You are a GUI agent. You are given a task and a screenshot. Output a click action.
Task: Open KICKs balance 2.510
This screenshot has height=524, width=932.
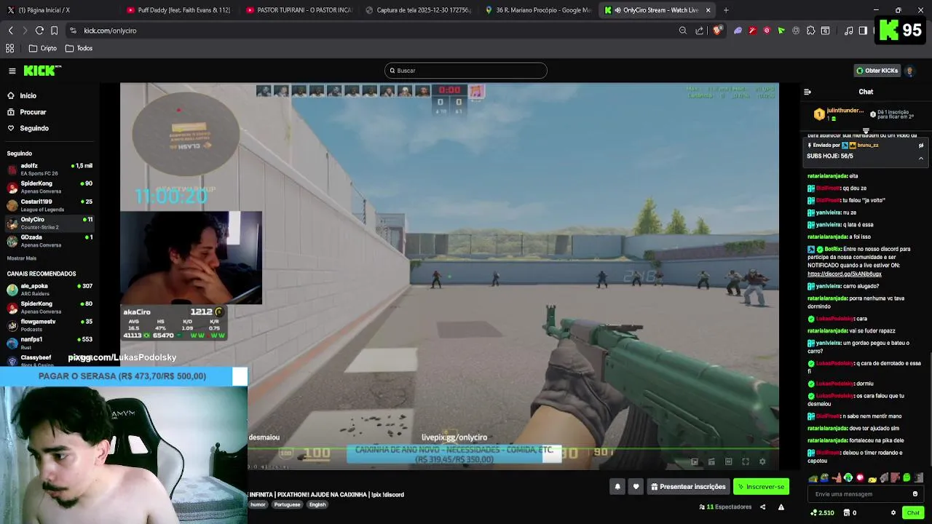(823, 513)
